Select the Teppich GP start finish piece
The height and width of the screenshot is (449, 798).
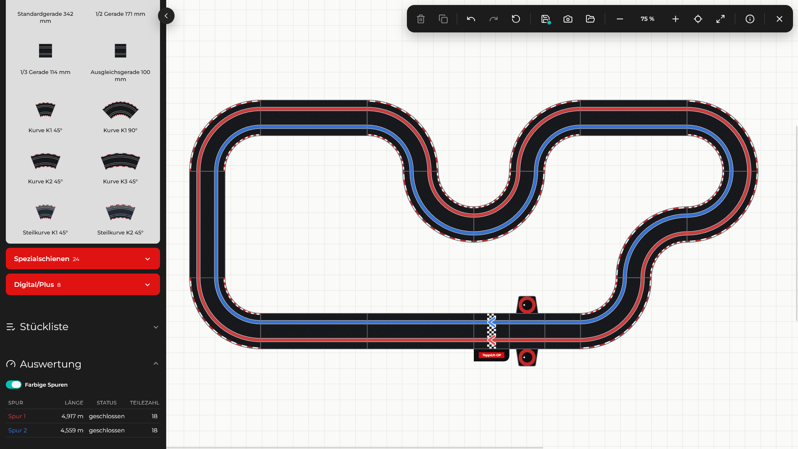coord(491,355)
